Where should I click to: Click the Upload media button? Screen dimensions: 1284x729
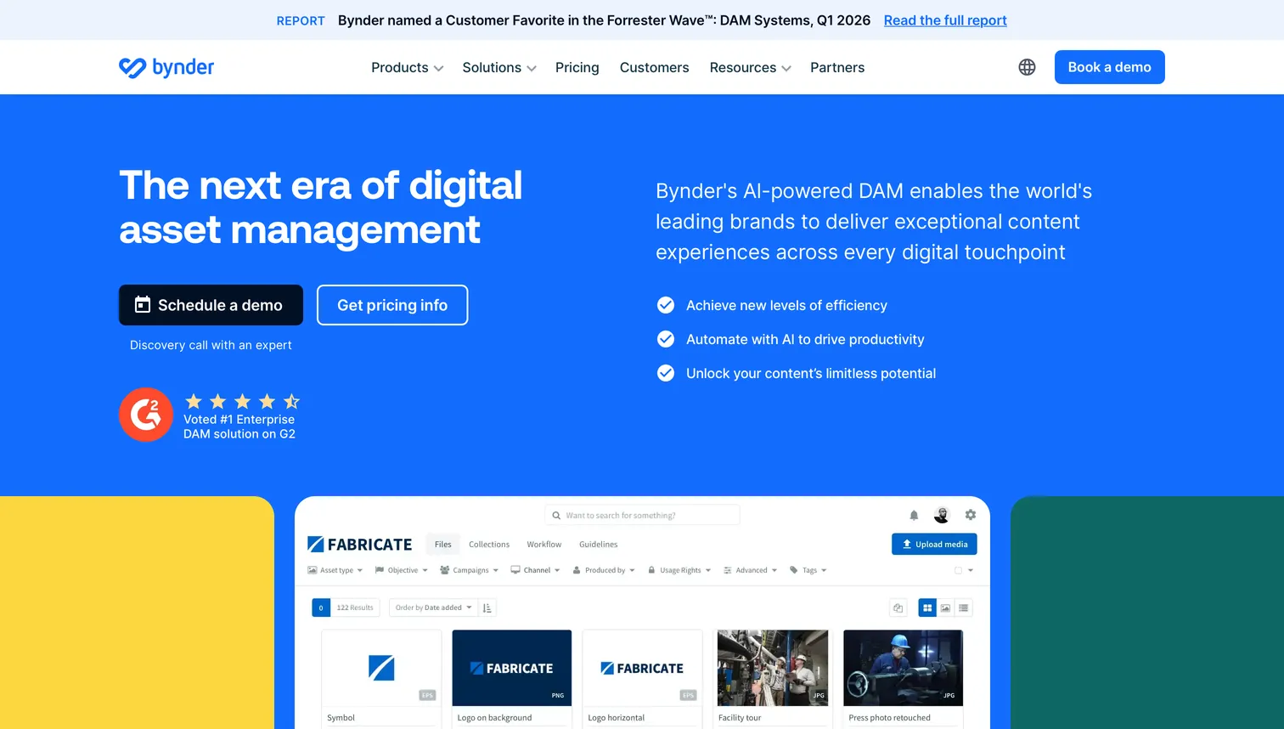pos(934,544)
